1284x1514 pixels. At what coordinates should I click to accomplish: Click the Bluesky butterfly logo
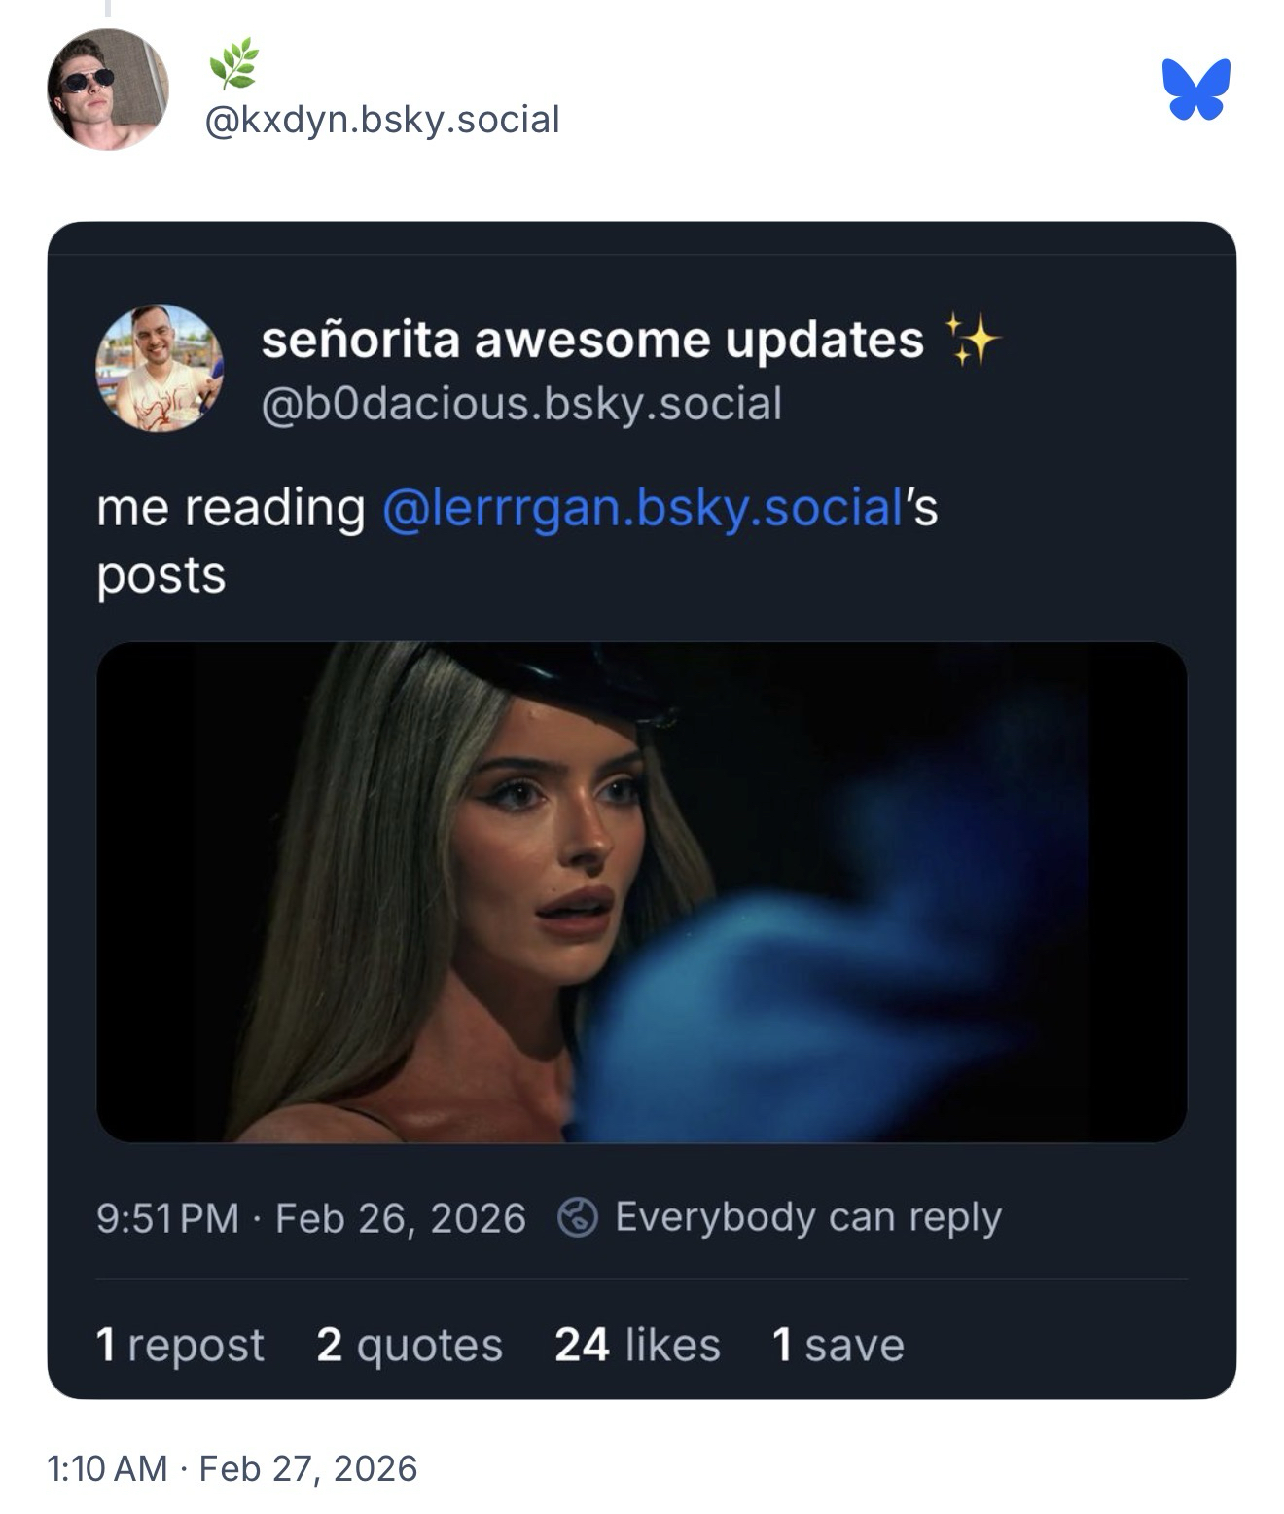click(x=1195, y=89)
